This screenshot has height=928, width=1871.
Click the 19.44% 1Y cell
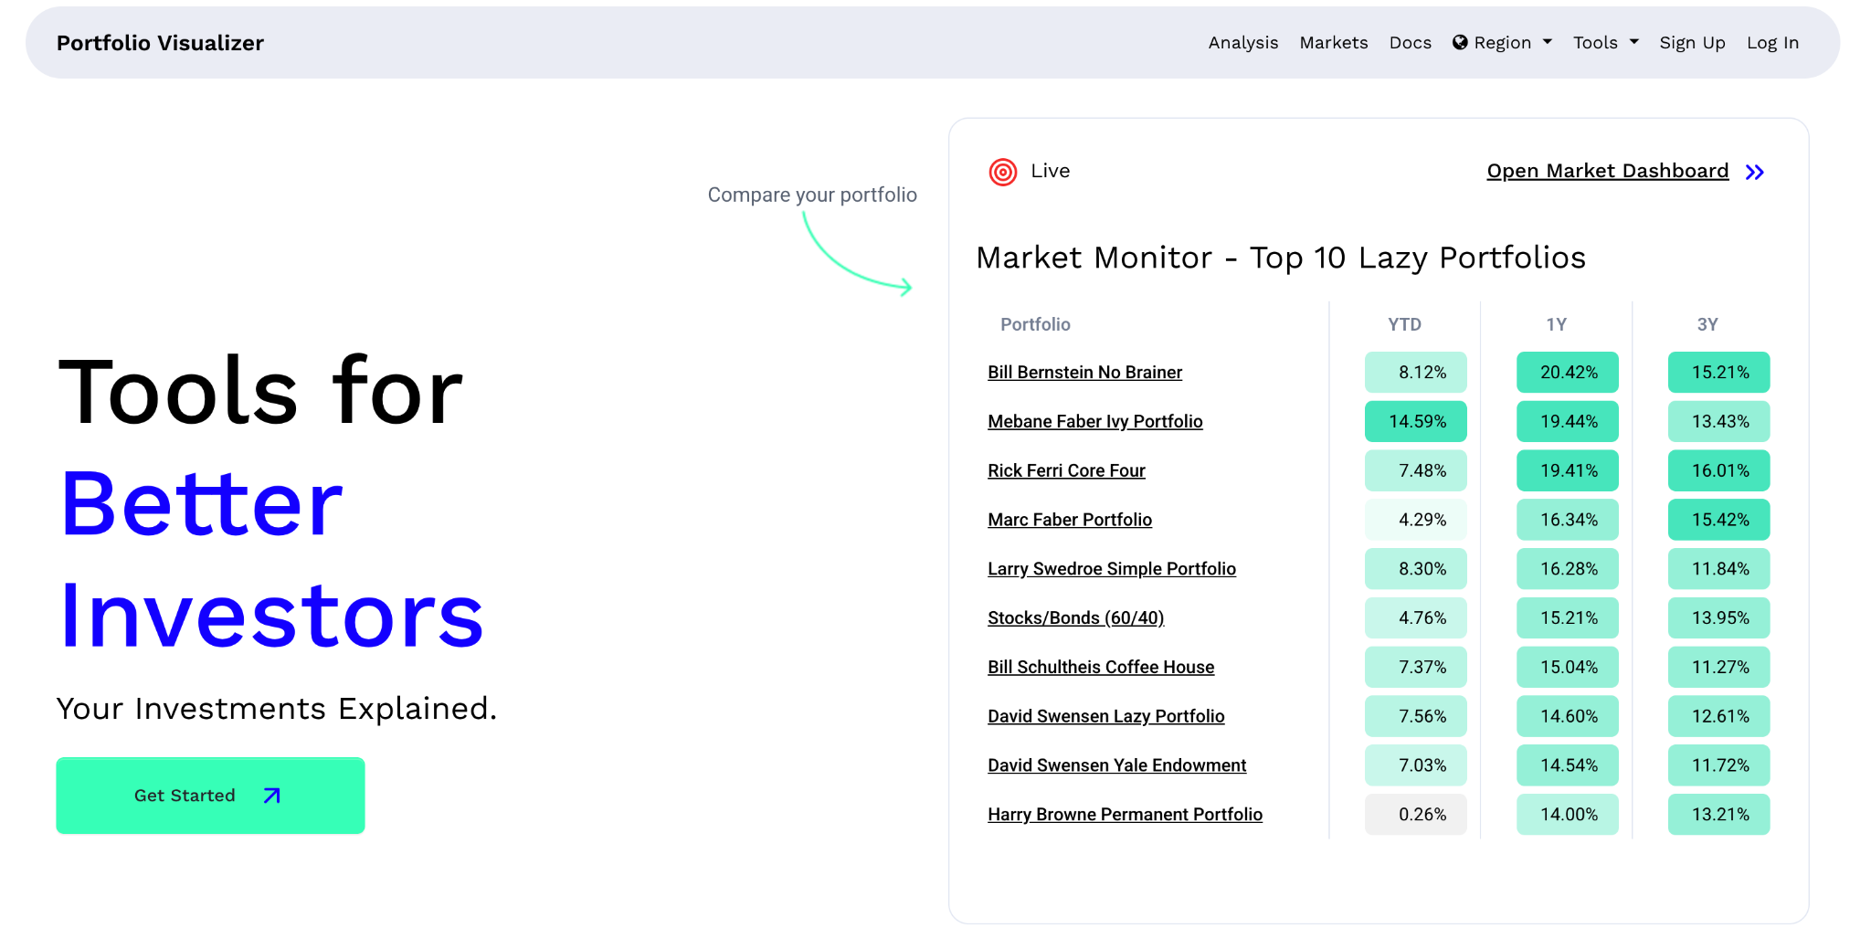pos(1567,421)
